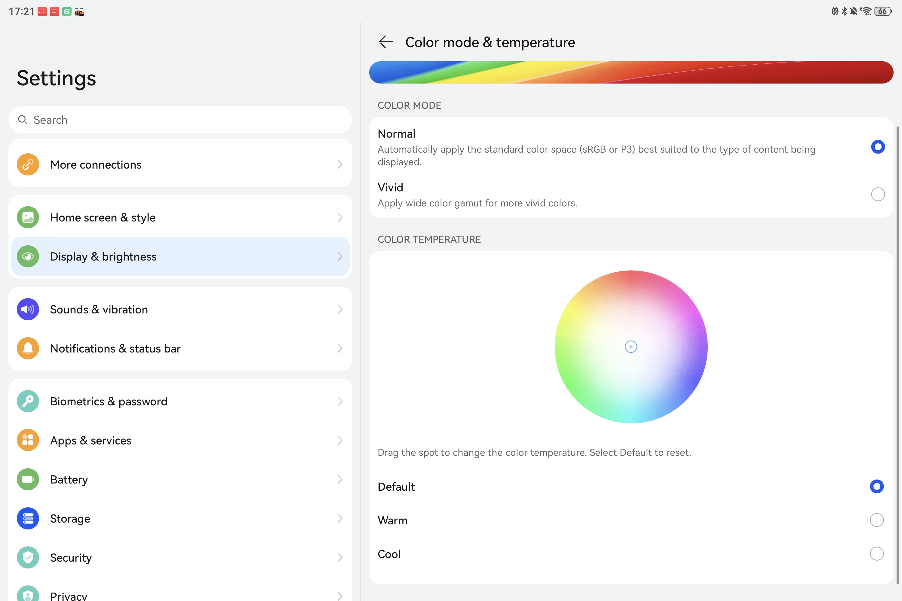Expand Battery settings via its chevron

[340, 480]
